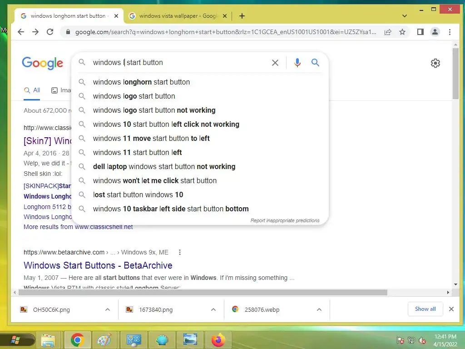Start voice search with microphone icon

coord(297,63)
